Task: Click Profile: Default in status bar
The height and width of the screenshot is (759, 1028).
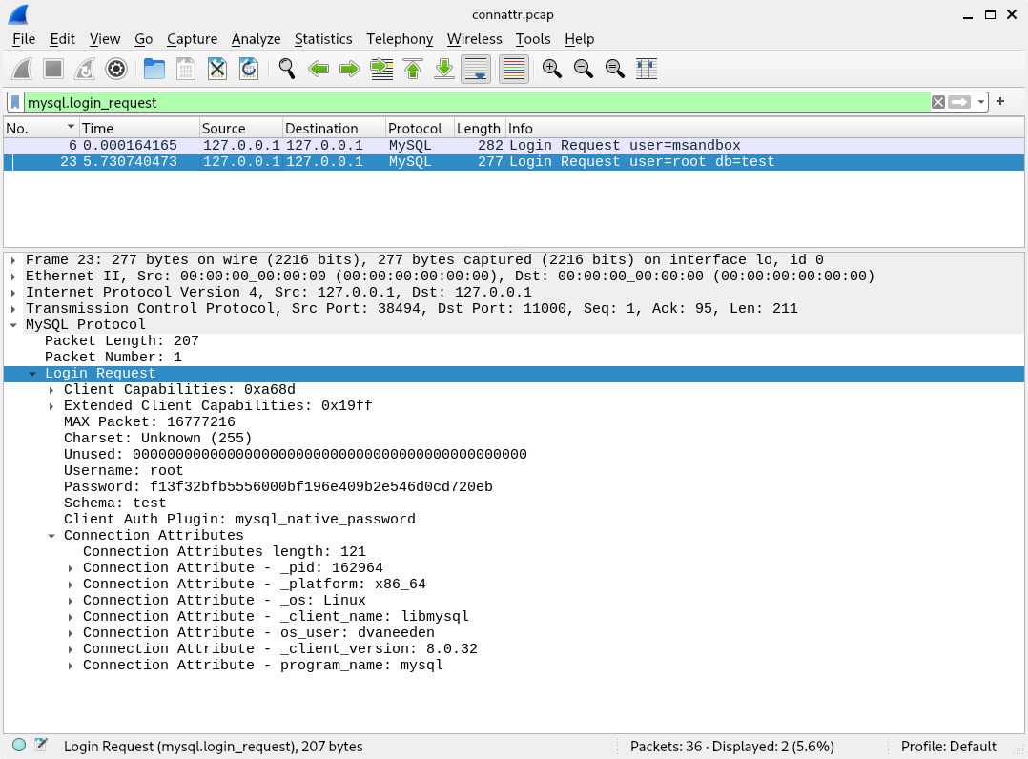Action: point(948,746)
